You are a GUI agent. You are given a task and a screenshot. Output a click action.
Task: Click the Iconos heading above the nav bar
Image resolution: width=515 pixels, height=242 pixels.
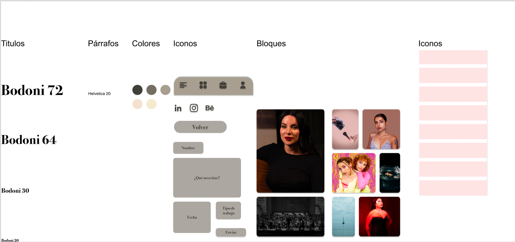(185, 43)
